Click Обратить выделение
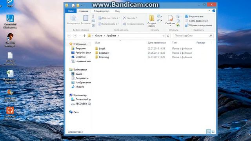Image resolution: width=251 pixels, height=141 pixels. coord(198,25)
